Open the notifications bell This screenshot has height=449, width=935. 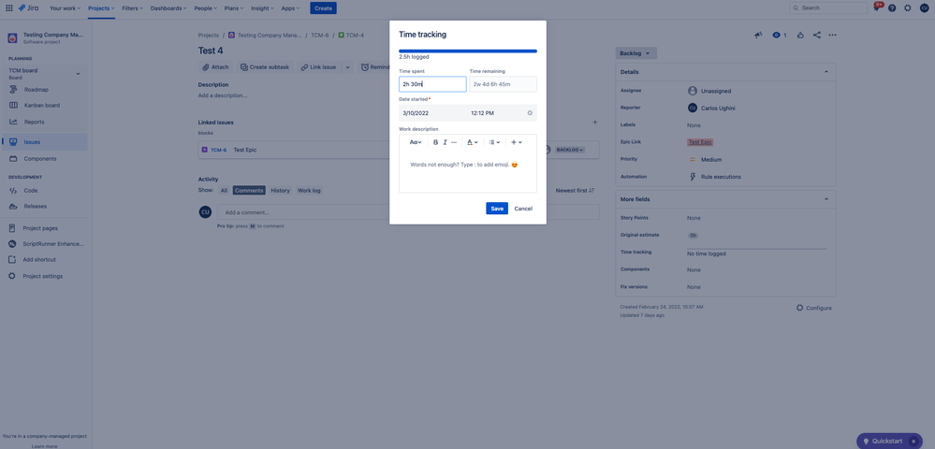[877, 8]
